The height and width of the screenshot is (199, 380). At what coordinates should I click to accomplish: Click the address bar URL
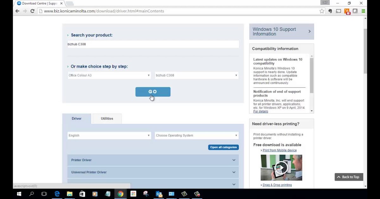click(x=104, y=11)
